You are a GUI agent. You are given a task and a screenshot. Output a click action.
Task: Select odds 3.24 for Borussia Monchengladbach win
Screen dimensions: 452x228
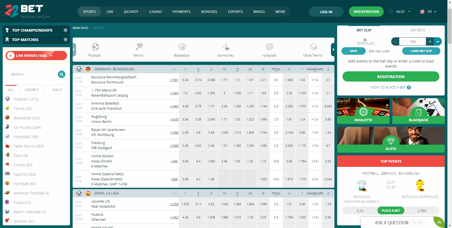(185, 80)
